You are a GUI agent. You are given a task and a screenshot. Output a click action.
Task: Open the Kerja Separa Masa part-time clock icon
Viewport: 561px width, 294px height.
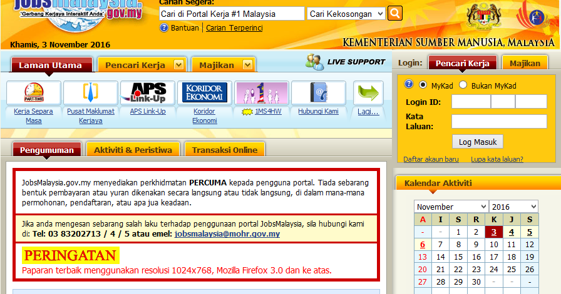pyautogui.click(x=34, y=92)
